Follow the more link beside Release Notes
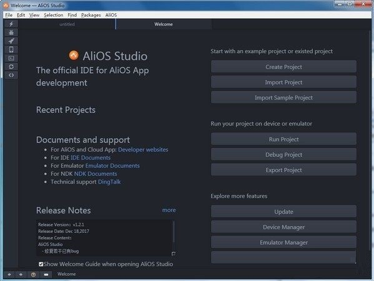This screenshot has height=281, width=374. [169, 210]
